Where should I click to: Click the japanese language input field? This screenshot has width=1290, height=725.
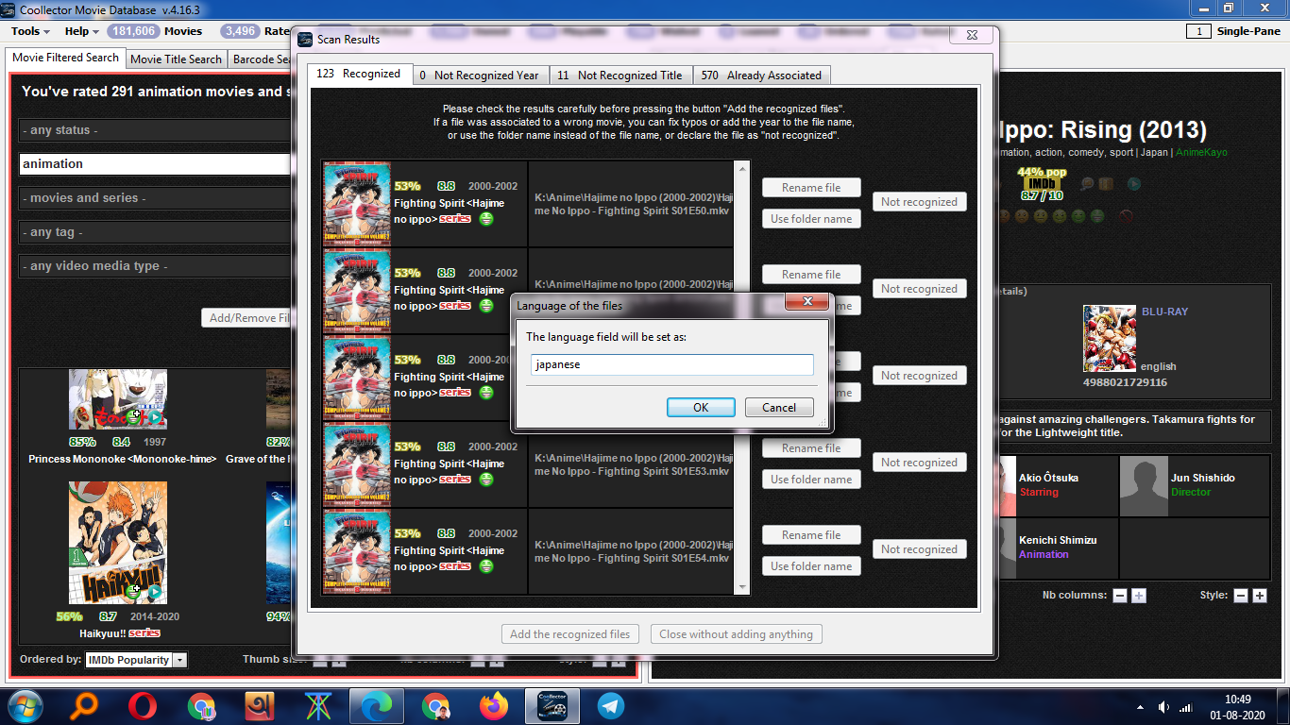pyautogui.click(x=671, y=364)
